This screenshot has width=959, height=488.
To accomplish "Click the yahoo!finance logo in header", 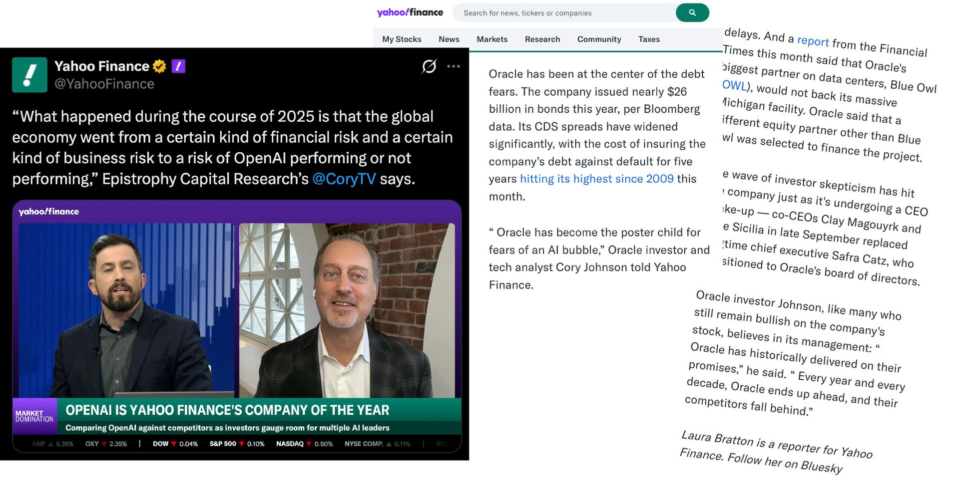I will (410, 12).
